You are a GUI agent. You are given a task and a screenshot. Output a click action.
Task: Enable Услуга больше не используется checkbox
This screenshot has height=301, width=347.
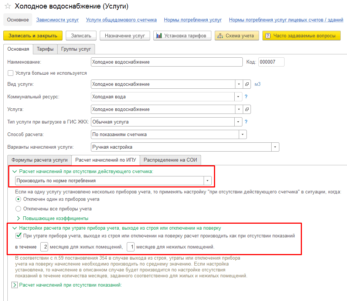tap(10, 73)
